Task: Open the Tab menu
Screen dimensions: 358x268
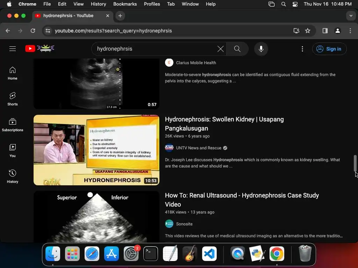Action: pos(171,4)
